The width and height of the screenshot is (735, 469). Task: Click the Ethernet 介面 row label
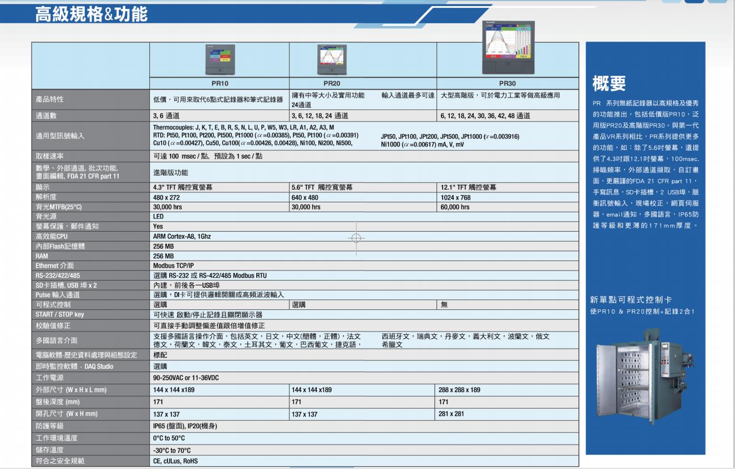(54, 266)
